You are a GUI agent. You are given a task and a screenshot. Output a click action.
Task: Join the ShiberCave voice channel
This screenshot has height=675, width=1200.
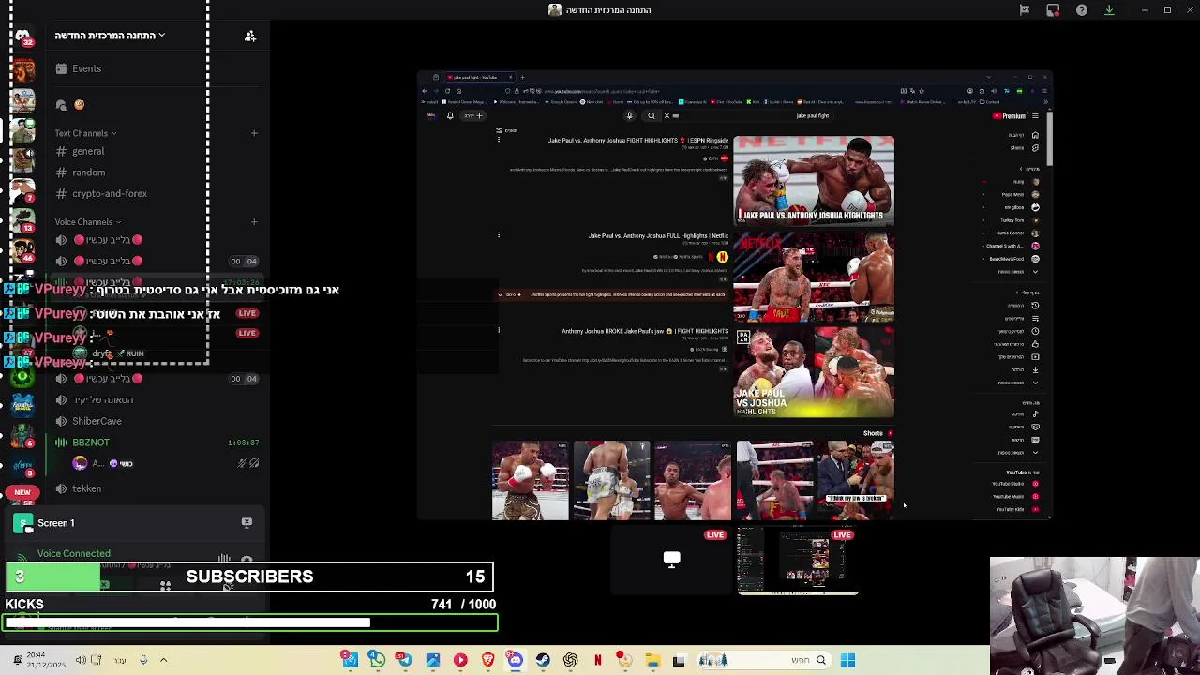click(x=97, y=421)
